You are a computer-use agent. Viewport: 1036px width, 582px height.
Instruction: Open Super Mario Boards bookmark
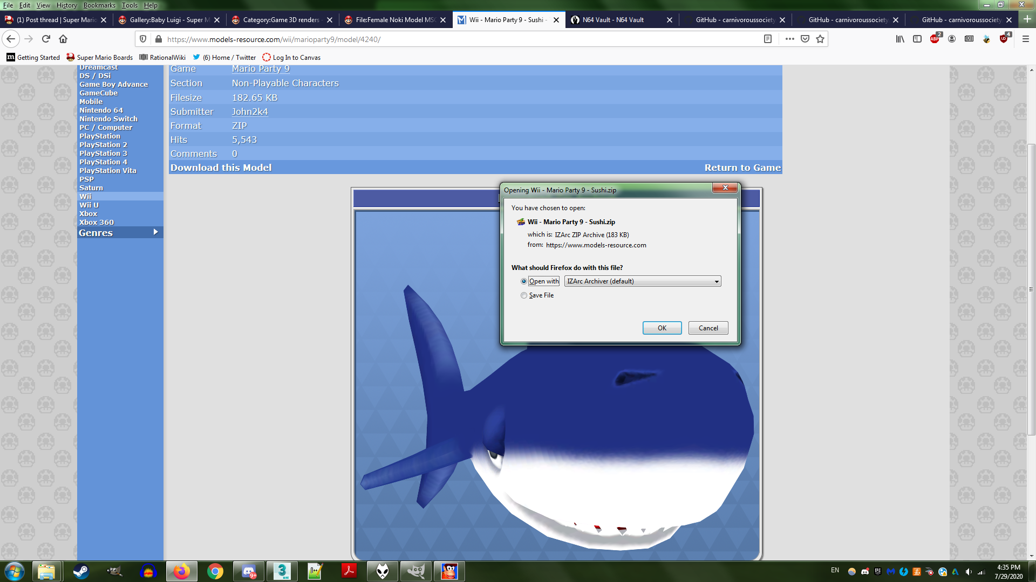pos(100,57)
